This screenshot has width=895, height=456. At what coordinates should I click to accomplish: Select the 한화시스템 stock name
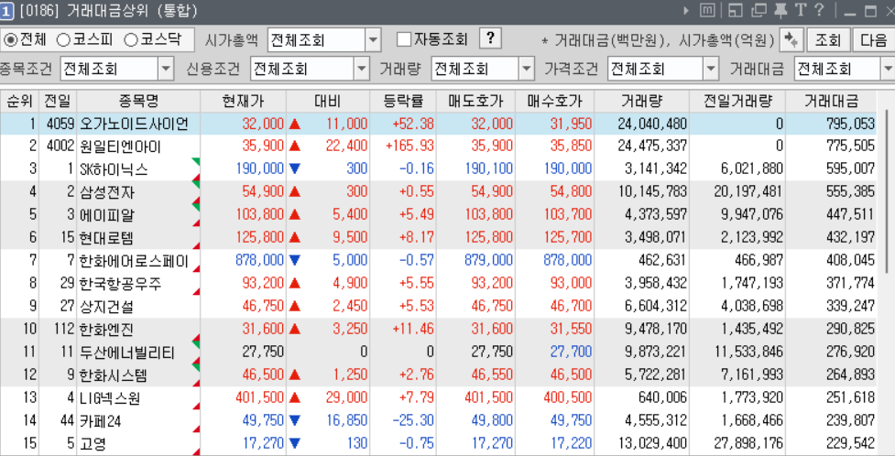coord(115,375)
